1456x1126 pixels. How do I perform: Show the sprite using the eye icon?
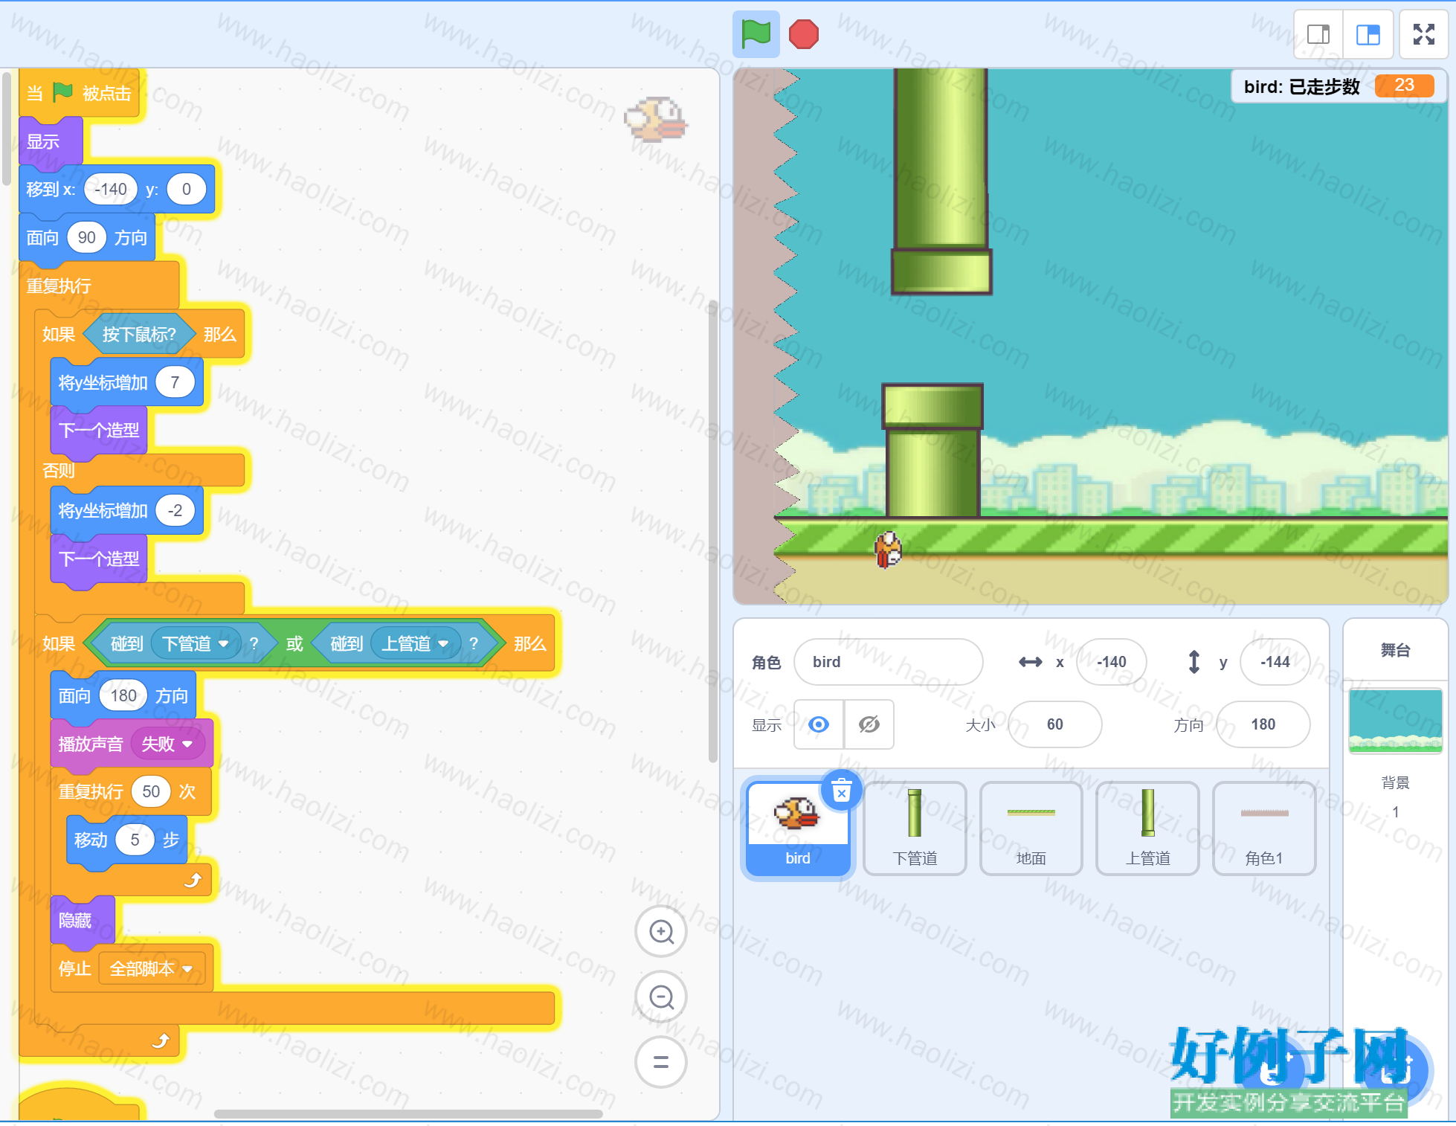point(819,724)
